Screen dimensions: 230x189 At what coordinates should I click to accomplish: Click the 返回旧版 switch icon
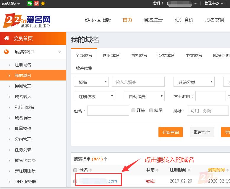(87, 20)
